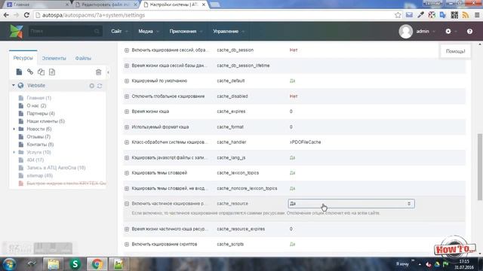483x271 pixels.
Task: Click the MODX logo icon
Action: [x=16, y=32]
